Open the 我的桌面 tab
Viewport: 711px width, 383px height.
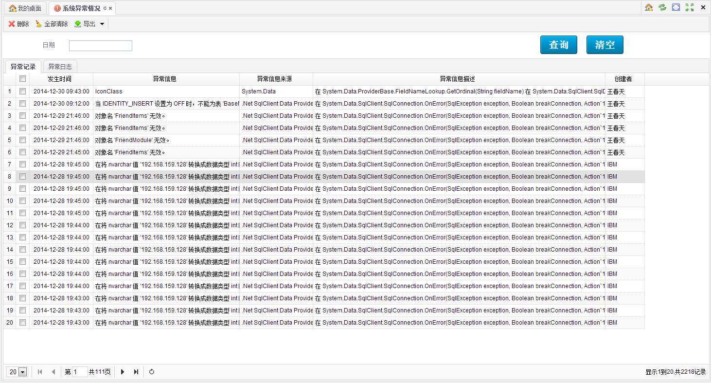tap(25, 8)
